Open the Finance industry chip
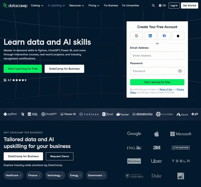This screenshot has width=201, height=187. (34, 175)
